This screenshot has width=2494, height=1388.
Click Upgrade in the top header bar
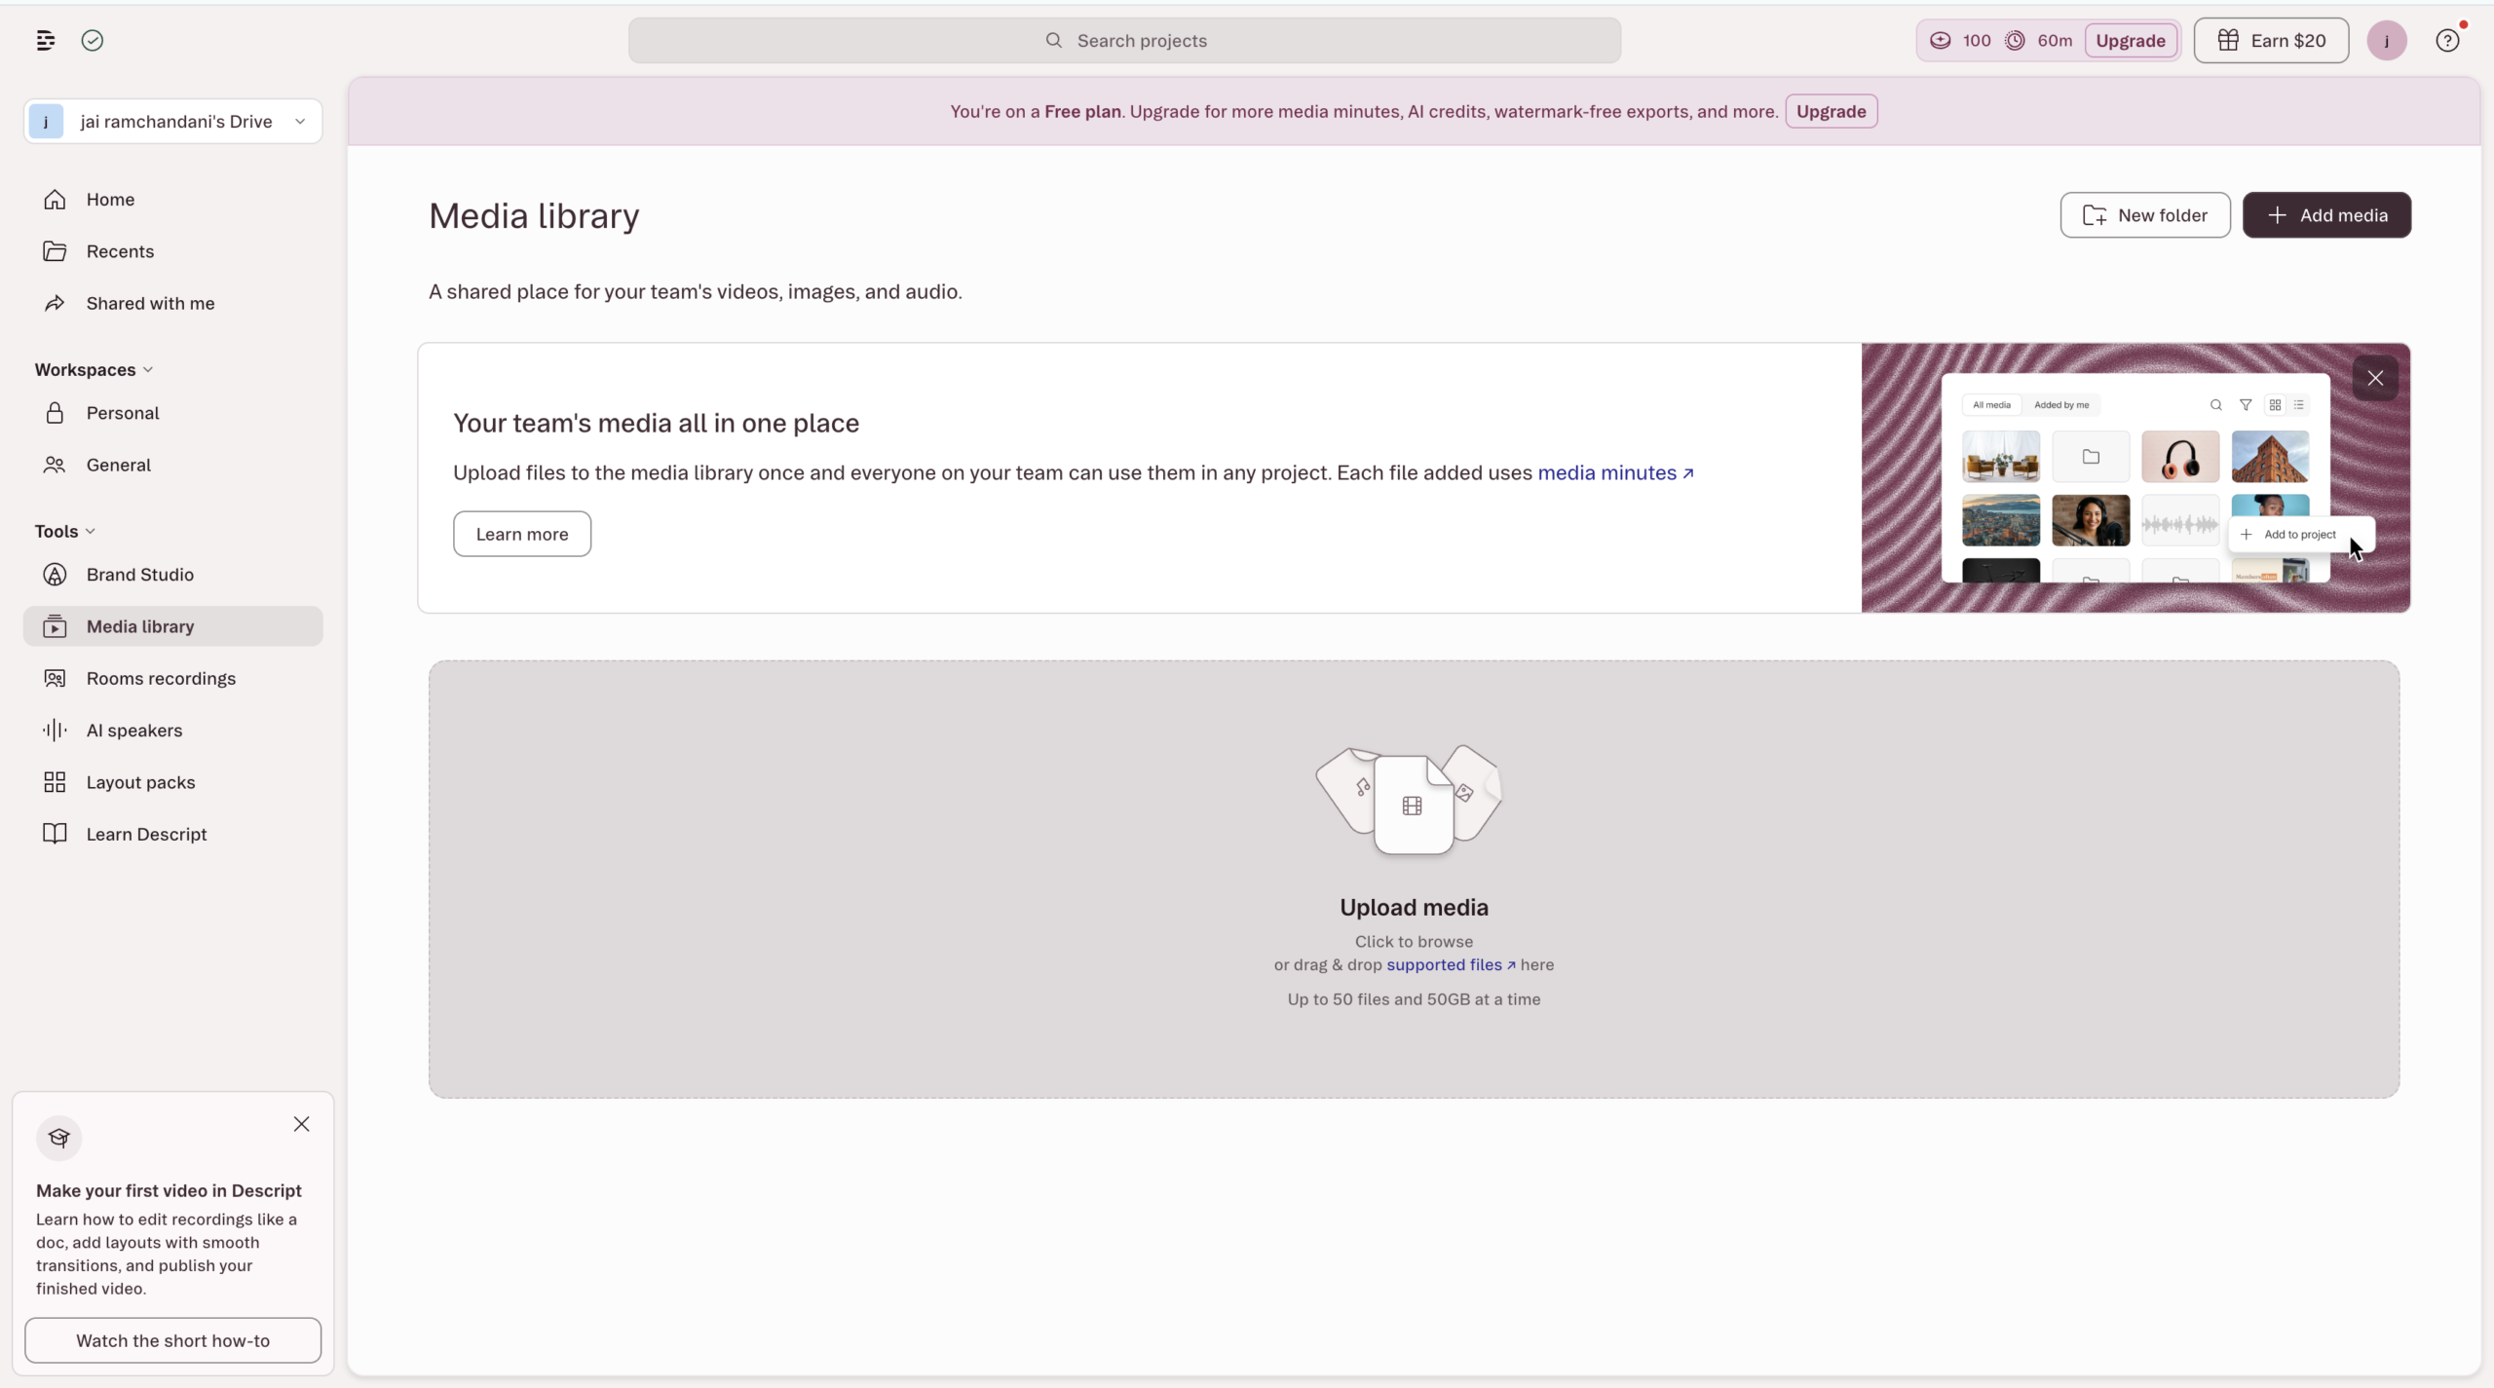2131,40
